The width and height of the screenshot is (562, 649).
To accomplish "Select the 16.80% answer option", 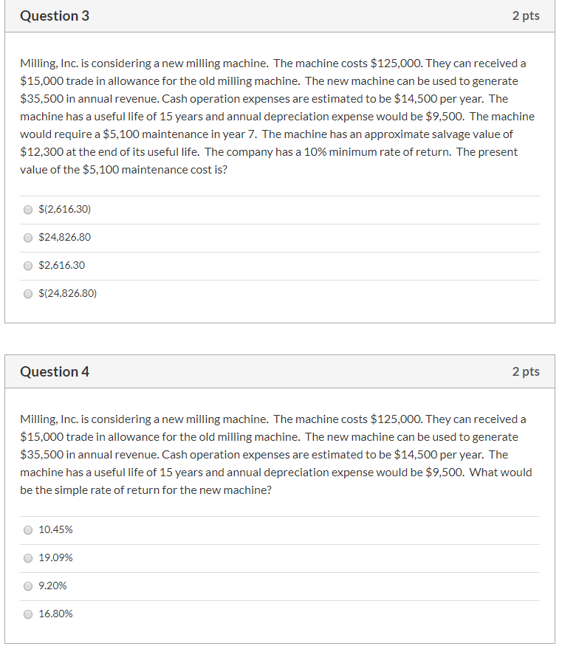I will [x=28, y=614].
